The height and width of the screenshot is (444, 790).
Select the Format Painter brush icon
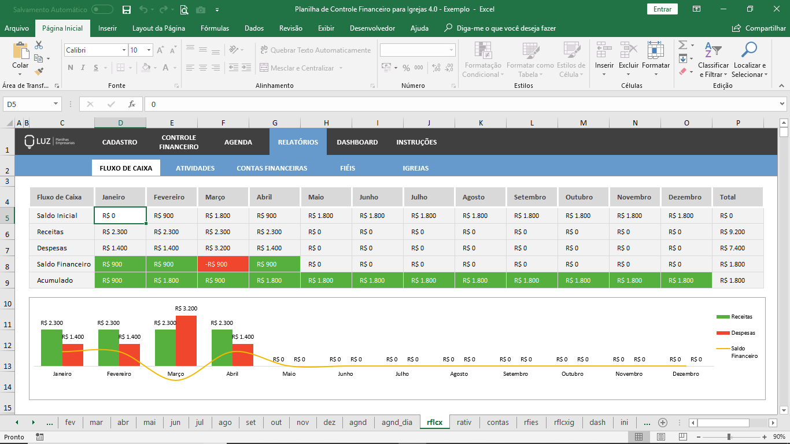coord(39,72)
